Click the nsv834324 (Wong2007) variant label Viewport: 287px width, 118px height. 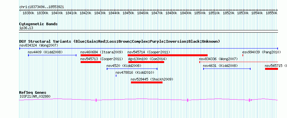[x=39, y=45]
